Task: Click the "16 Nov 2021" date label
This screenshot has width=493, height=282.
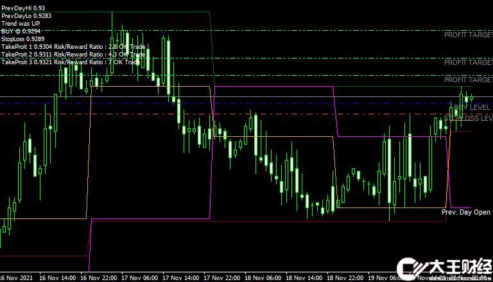Action: click(15, 278)
